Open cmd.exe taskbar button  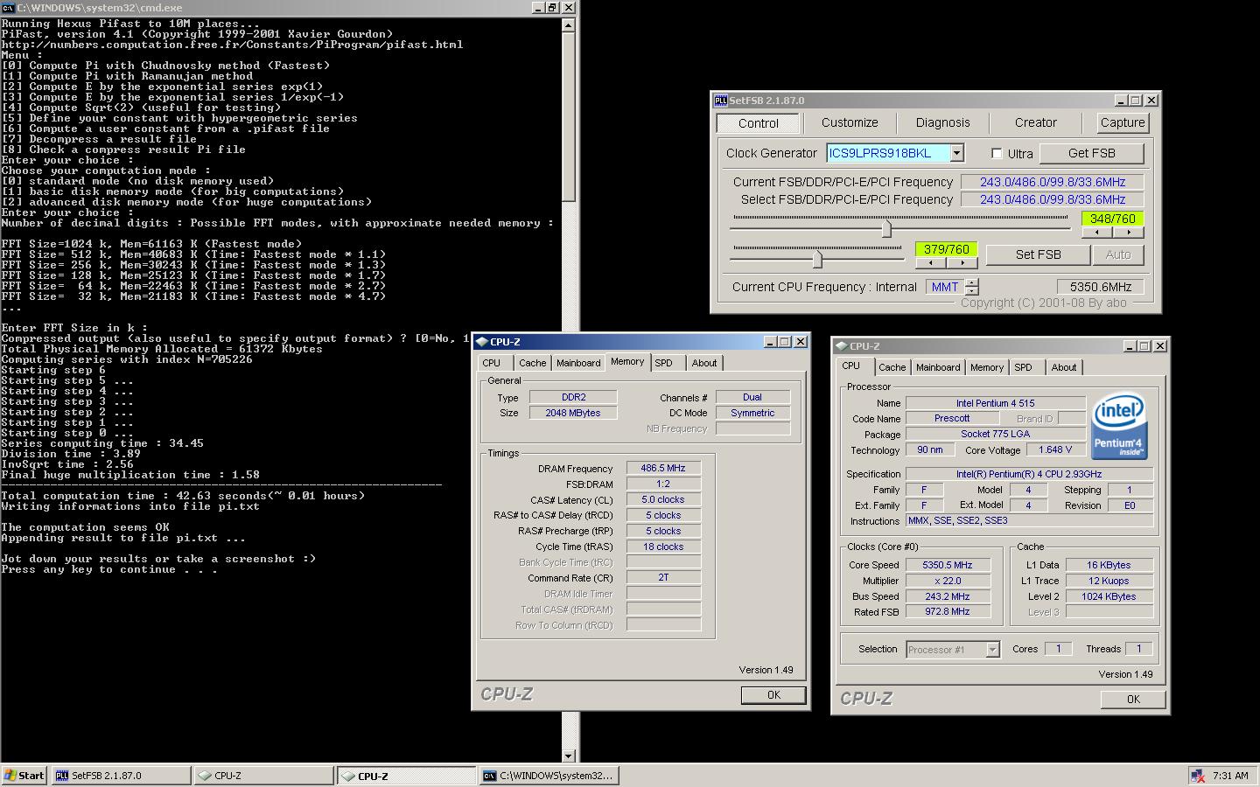tap(549, 776)
